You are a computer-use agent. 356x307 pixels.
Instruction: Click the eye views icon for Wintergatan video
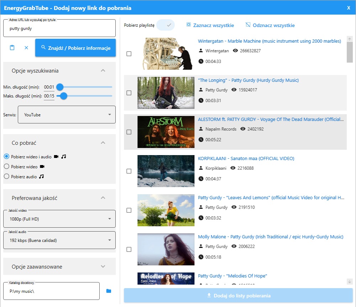point(235,51)
